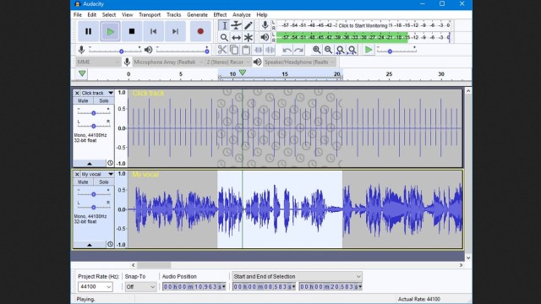Open the Effect menu
The image size is (541, 304).
point(220,15)
